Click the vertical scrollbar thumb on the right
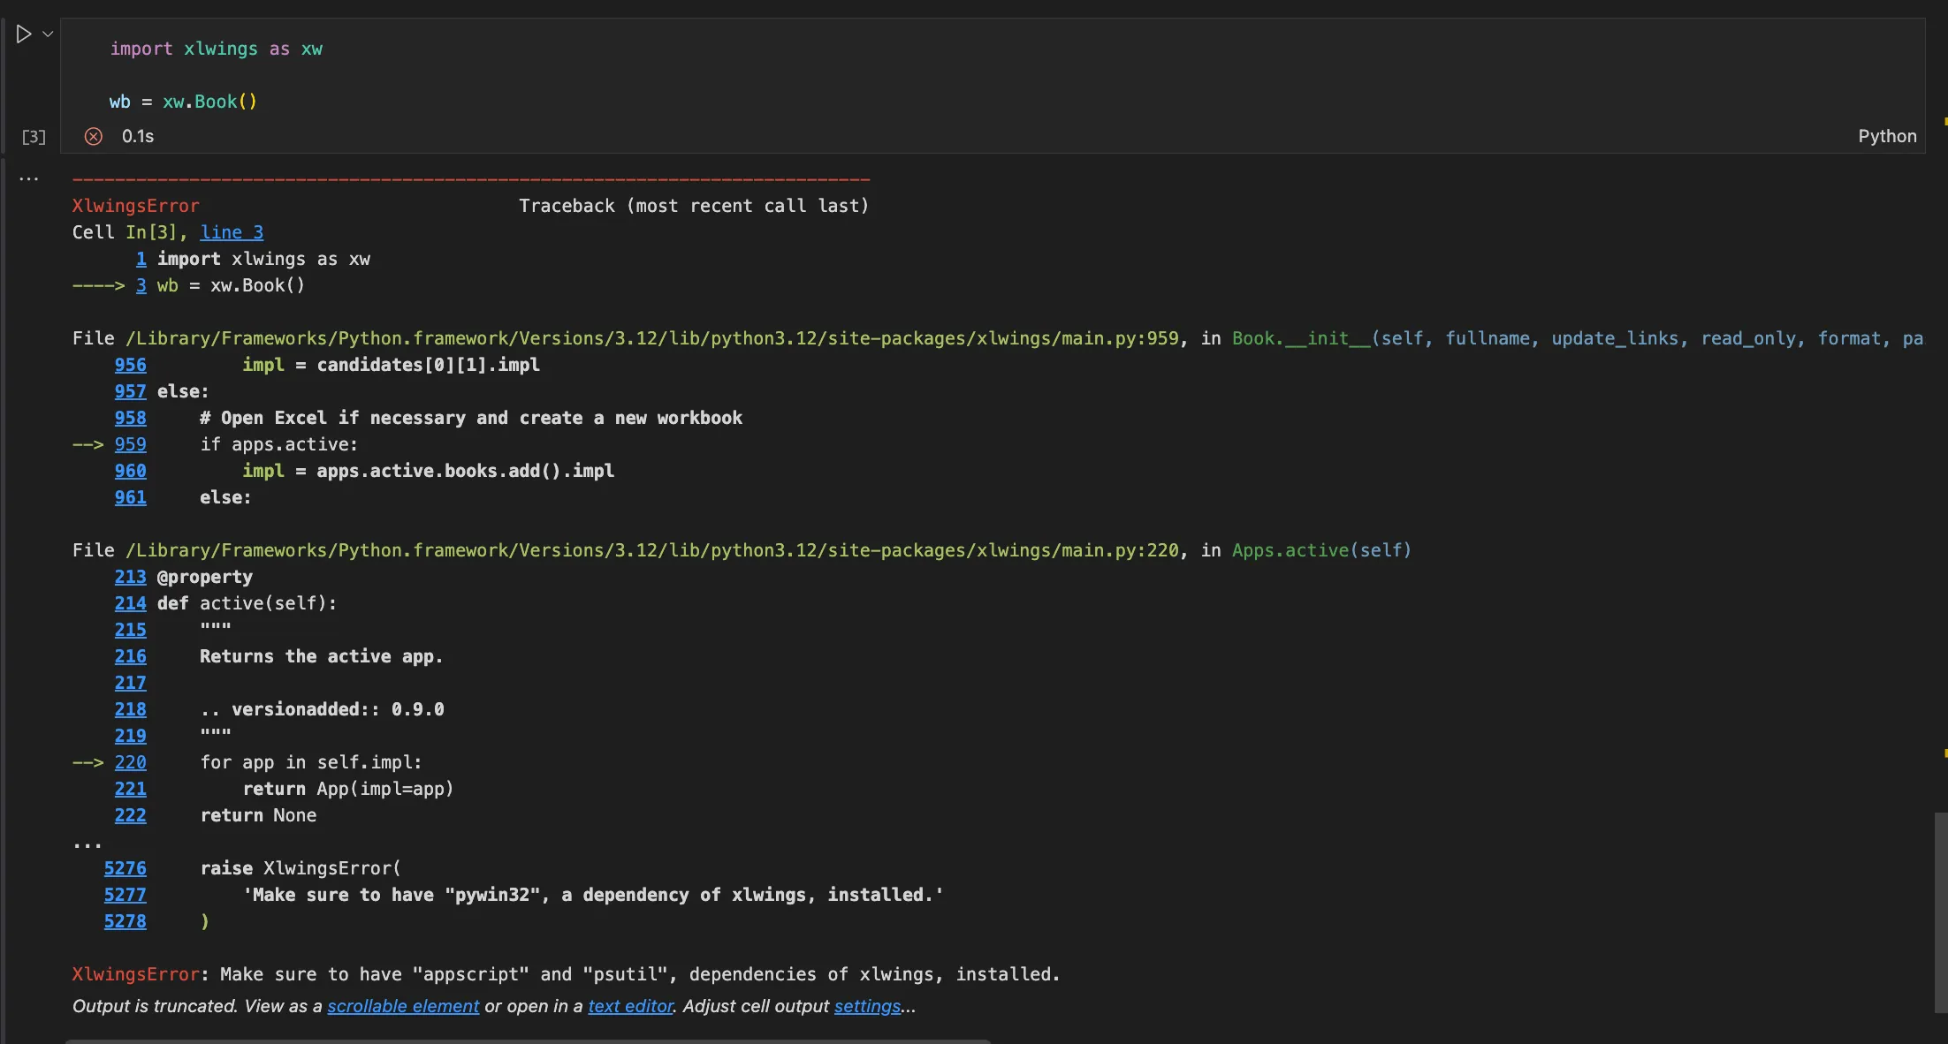The height and width of the screenshot is (1044, 1948). (x=1941, y=912)
